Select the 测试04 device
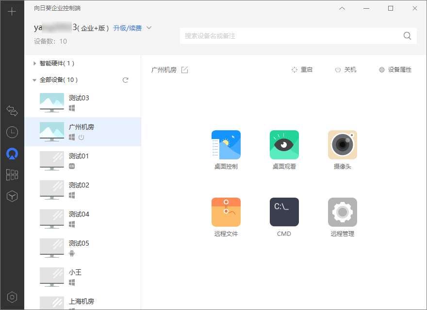 pyautogui.click(x=83, y=219)
